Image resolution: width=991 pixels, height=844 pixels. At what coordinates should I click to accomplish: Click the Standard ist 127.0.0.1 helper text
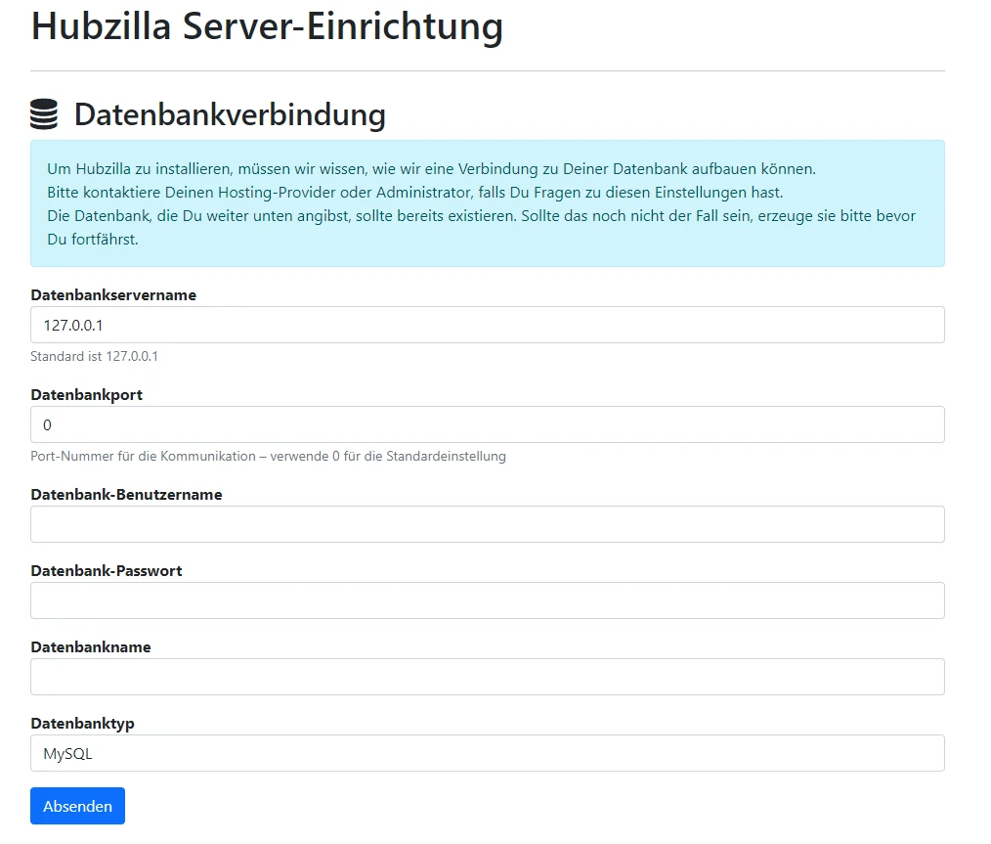pos(94,356)
